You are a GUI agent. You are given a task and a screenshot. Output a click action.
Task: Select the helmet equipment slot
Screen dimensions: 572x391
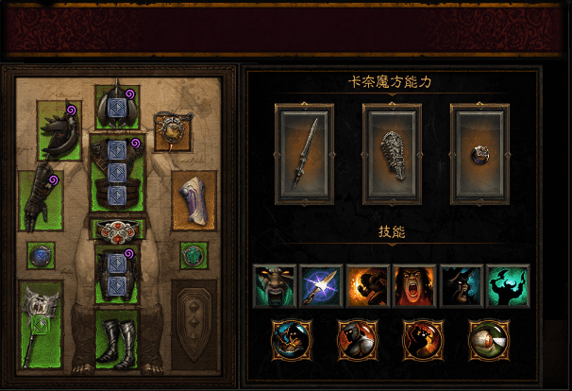[x=117, y=107]
